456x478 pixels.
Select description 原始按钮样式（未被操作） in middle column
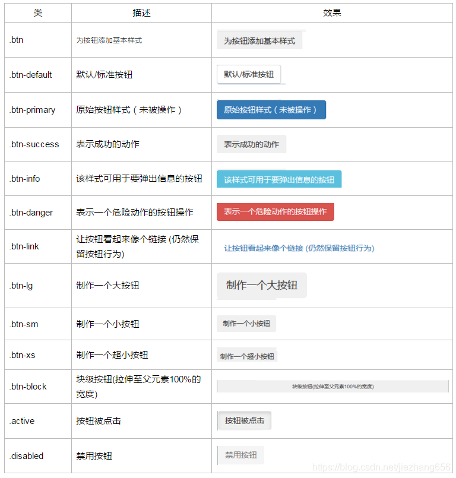(129, 110)
